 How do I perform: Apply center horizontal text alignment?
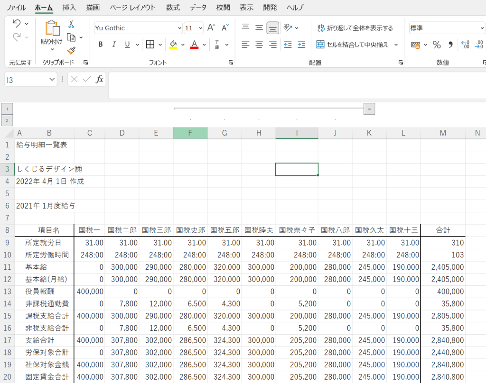tap(259, 45)
